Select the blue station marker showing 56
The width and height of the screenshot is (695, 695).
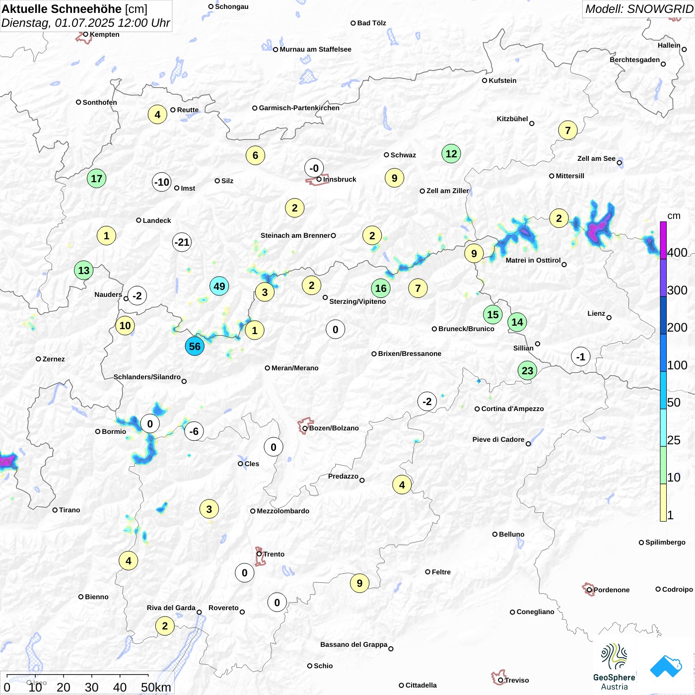(x=195, y=347)
